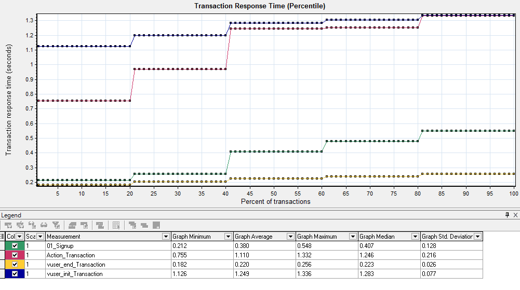Close the Legend panel
The height and width of the screenshot is (290, 520).
point(515,215)
